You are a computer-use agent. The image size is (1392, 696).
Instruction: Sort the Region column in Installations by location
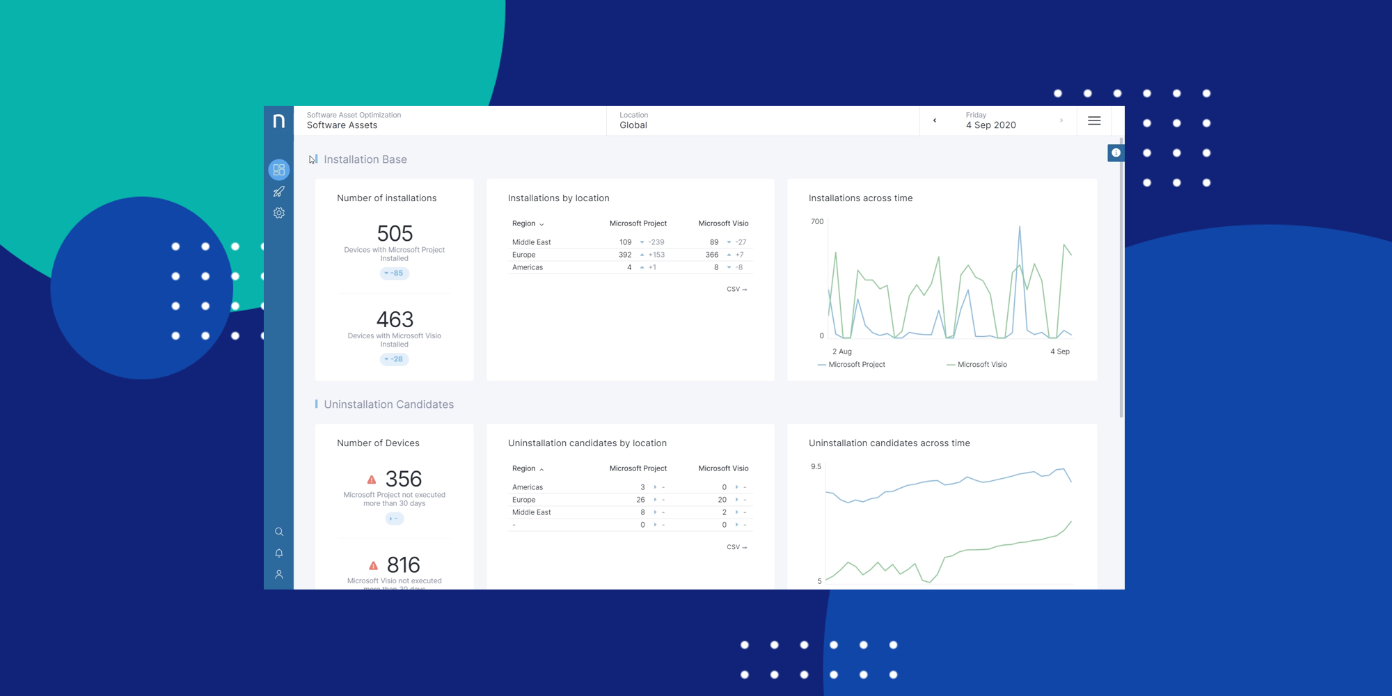pyautogui.click(x=541, y=223)
